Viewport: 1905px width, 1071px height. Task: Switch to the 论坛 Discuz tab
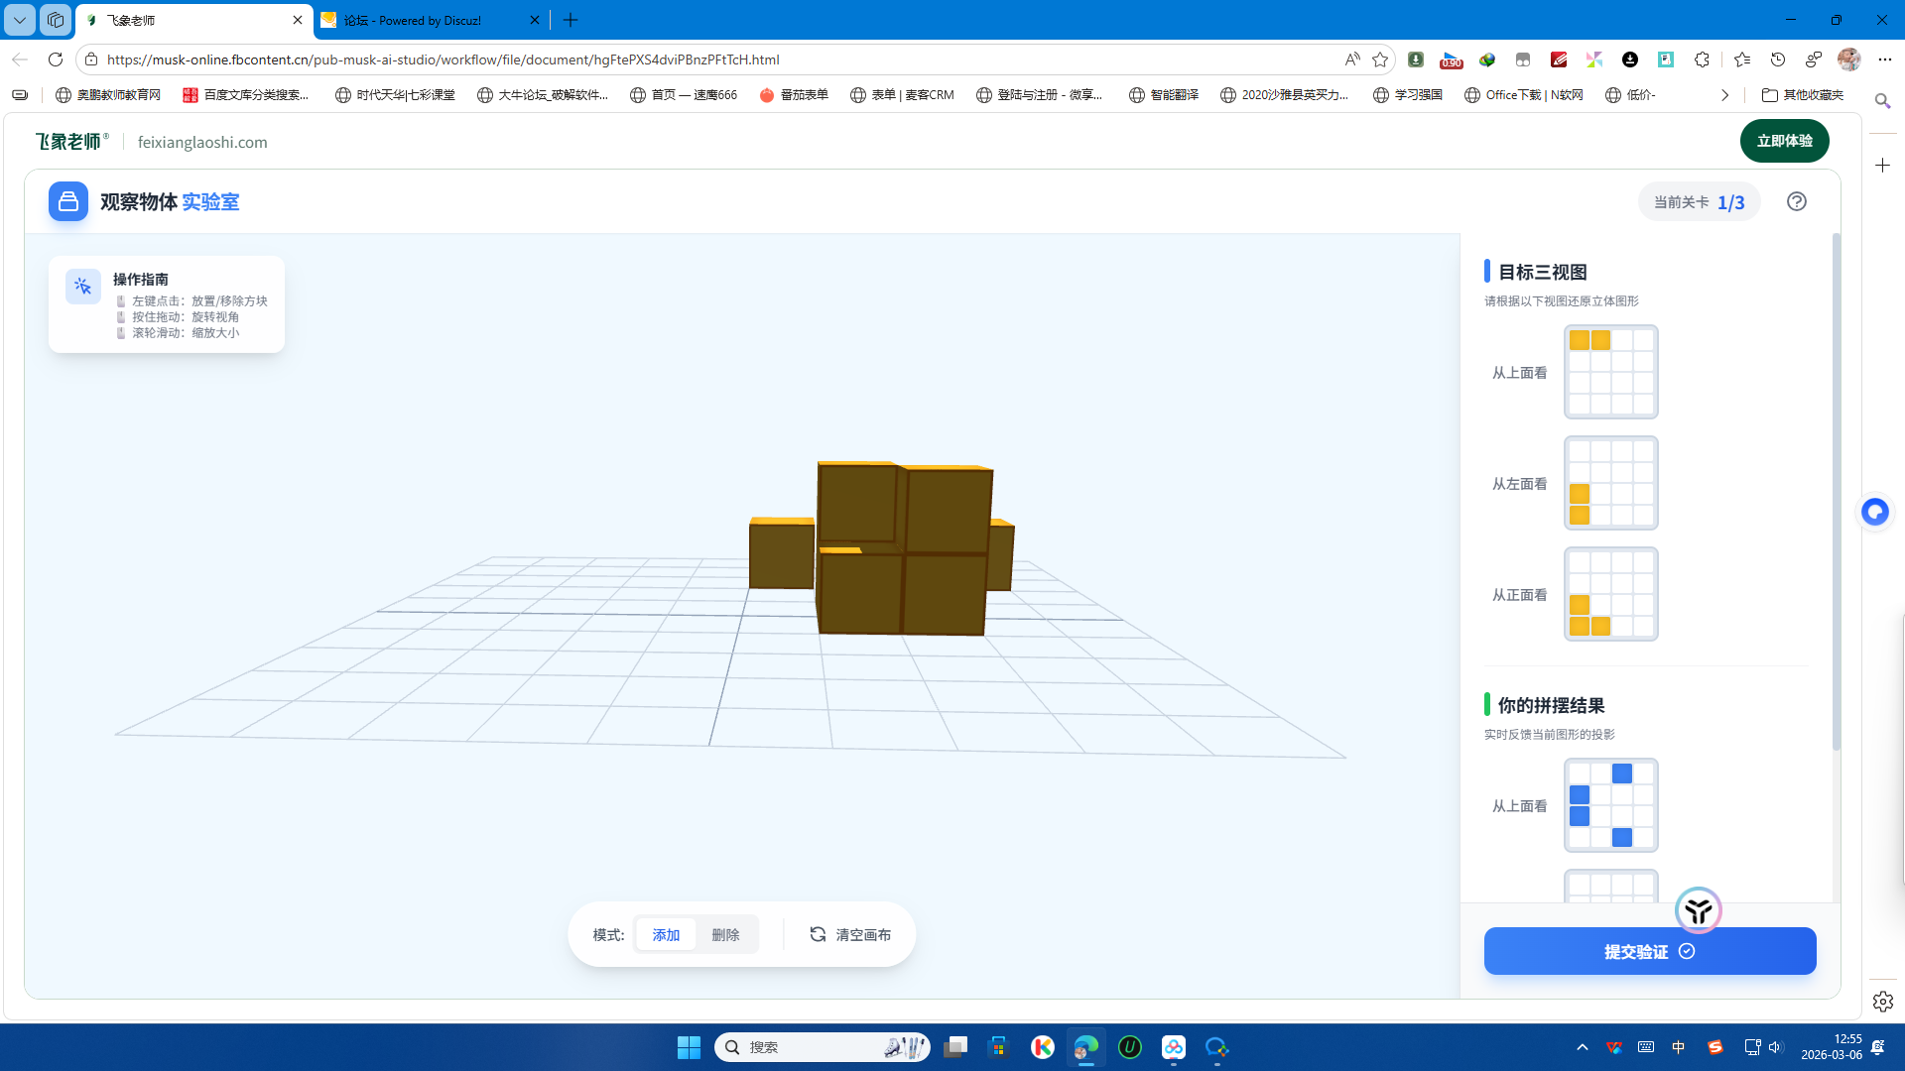pos(427,20)
